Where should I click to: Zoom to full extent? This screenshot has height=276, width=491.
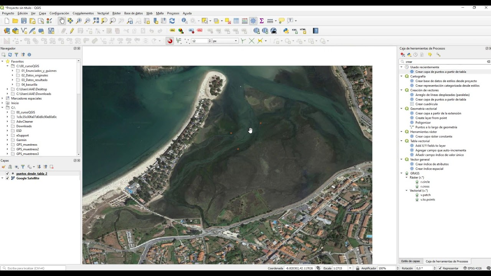96,21
